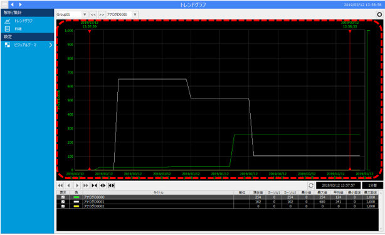Open the Group01 dropdown
This screenshot has height=235, width=385.
pyautogui.click(x=85, y=14)
